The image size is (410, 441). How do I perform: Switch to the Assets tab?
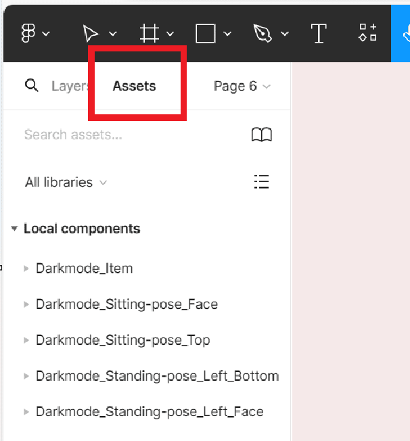134,86
